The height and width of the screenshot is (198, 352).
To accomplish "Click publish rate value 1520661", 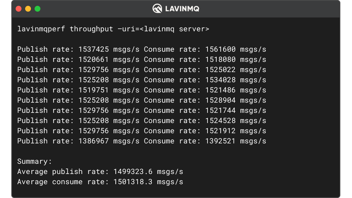I will (94, 59).
